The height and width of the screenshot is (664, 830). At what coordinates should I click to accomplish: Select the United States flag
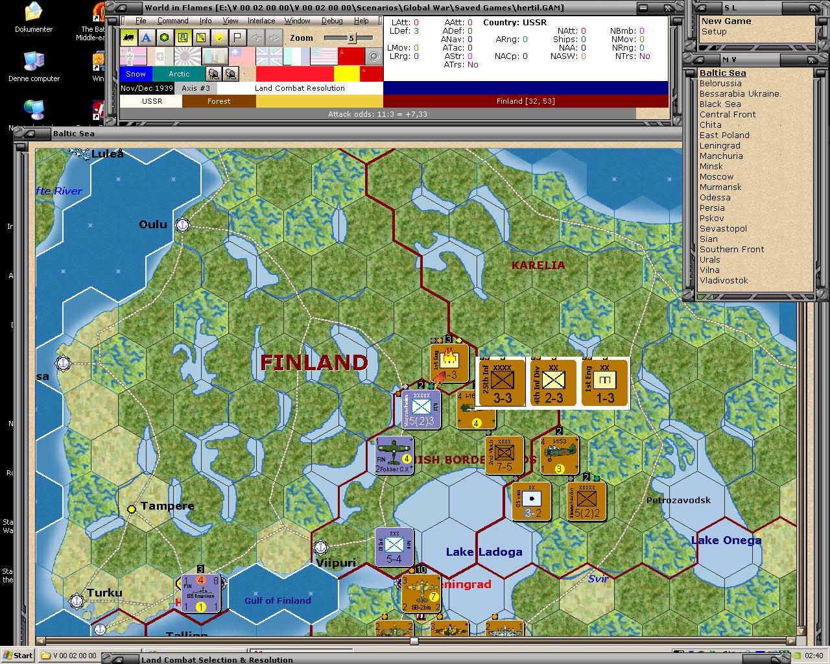(x=324, y=56)
